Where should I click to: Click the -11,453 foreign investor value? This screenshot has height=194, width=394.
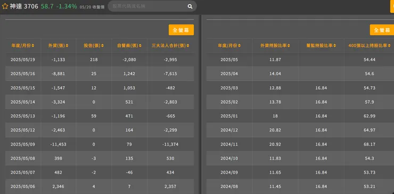pyautogui.click(x=58, y=145)
